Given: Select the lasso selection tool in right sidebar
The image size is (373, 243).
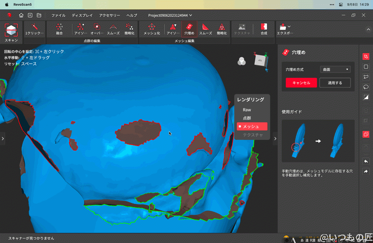Looking at the screenshot, I should pos(365,87).
